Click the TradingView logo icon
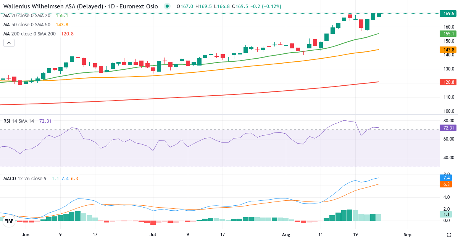 coord(10,221)
